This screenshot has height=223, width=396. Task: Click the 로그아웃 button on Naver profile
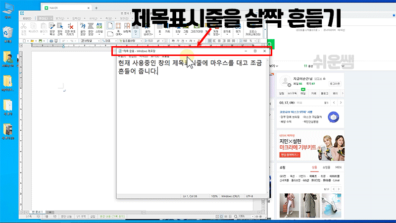[335, 84]
